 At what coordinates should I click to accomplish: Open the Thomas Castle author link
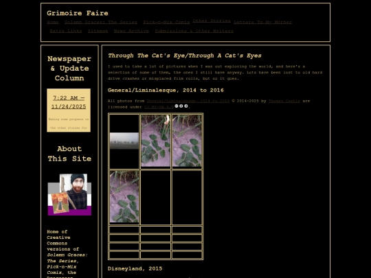(x=284, y=101)
